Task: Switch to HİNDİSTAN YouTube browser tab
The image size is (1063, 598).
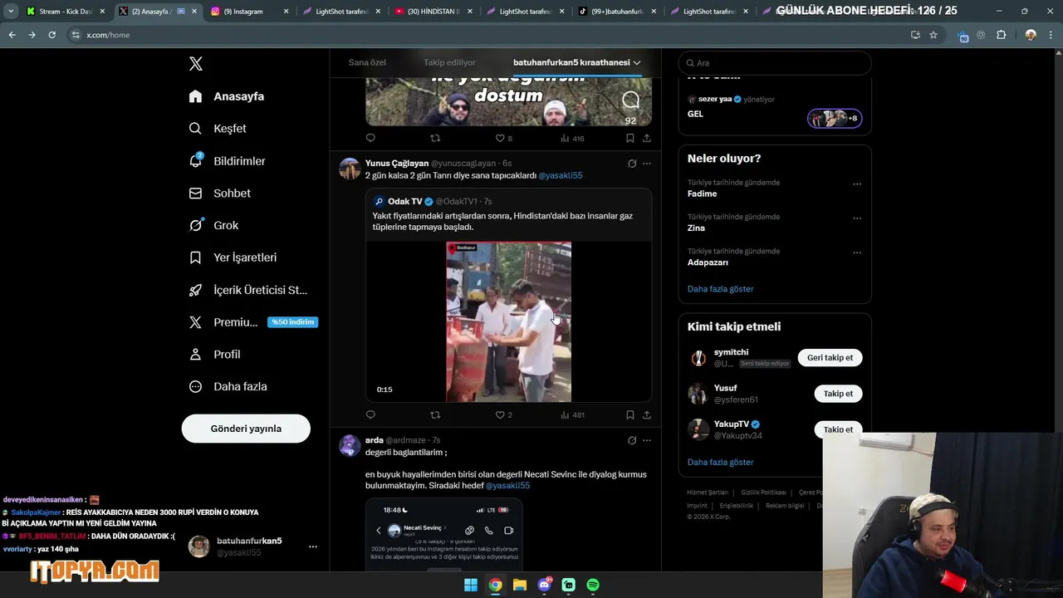Action: (432, 12)
